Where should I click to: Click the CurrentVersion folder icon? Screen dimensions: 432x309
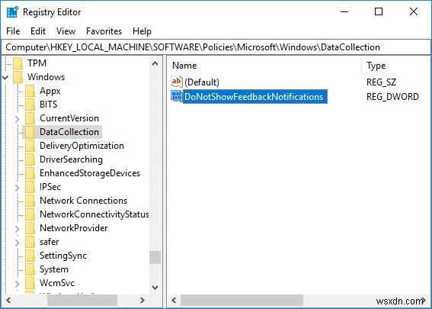coord(30,118)
